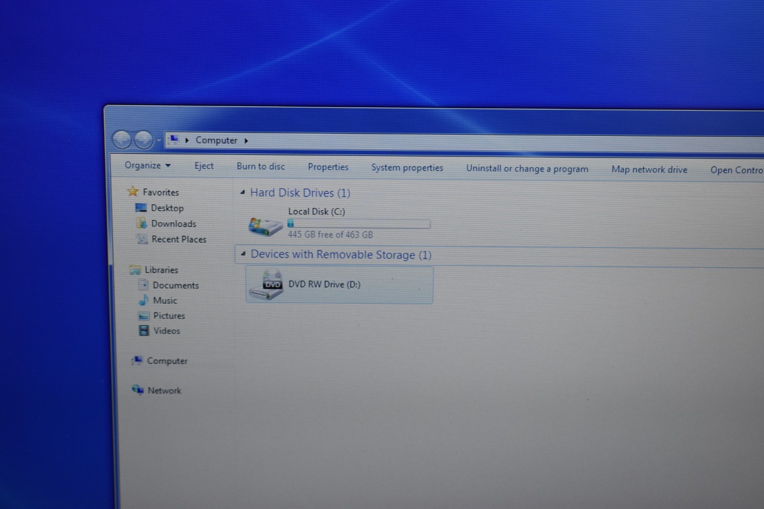Expand the arrow before Computer breadcrumb
The image size is (764, 509).
187,140
